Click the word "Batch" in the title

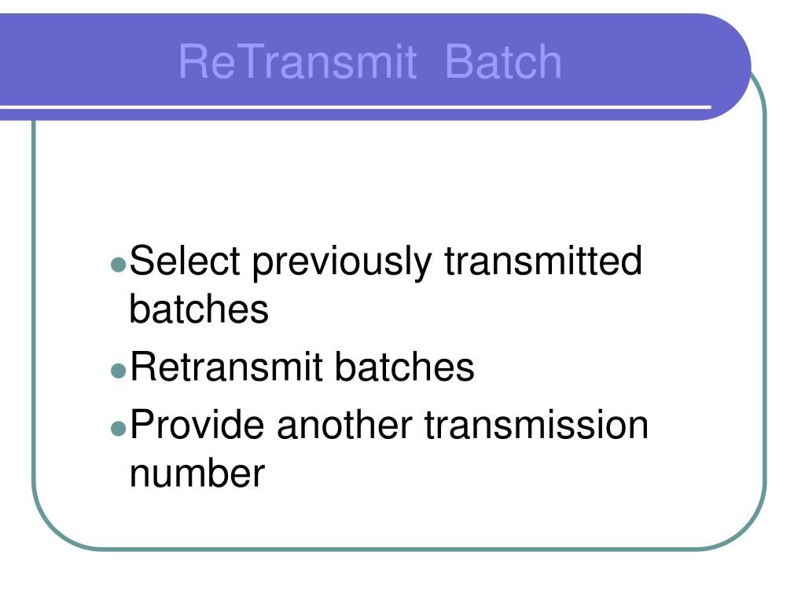click(503, 62)
